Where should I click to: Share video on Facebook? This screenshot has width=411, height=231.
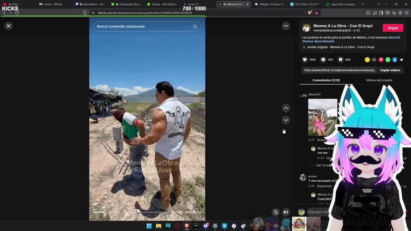395,60
